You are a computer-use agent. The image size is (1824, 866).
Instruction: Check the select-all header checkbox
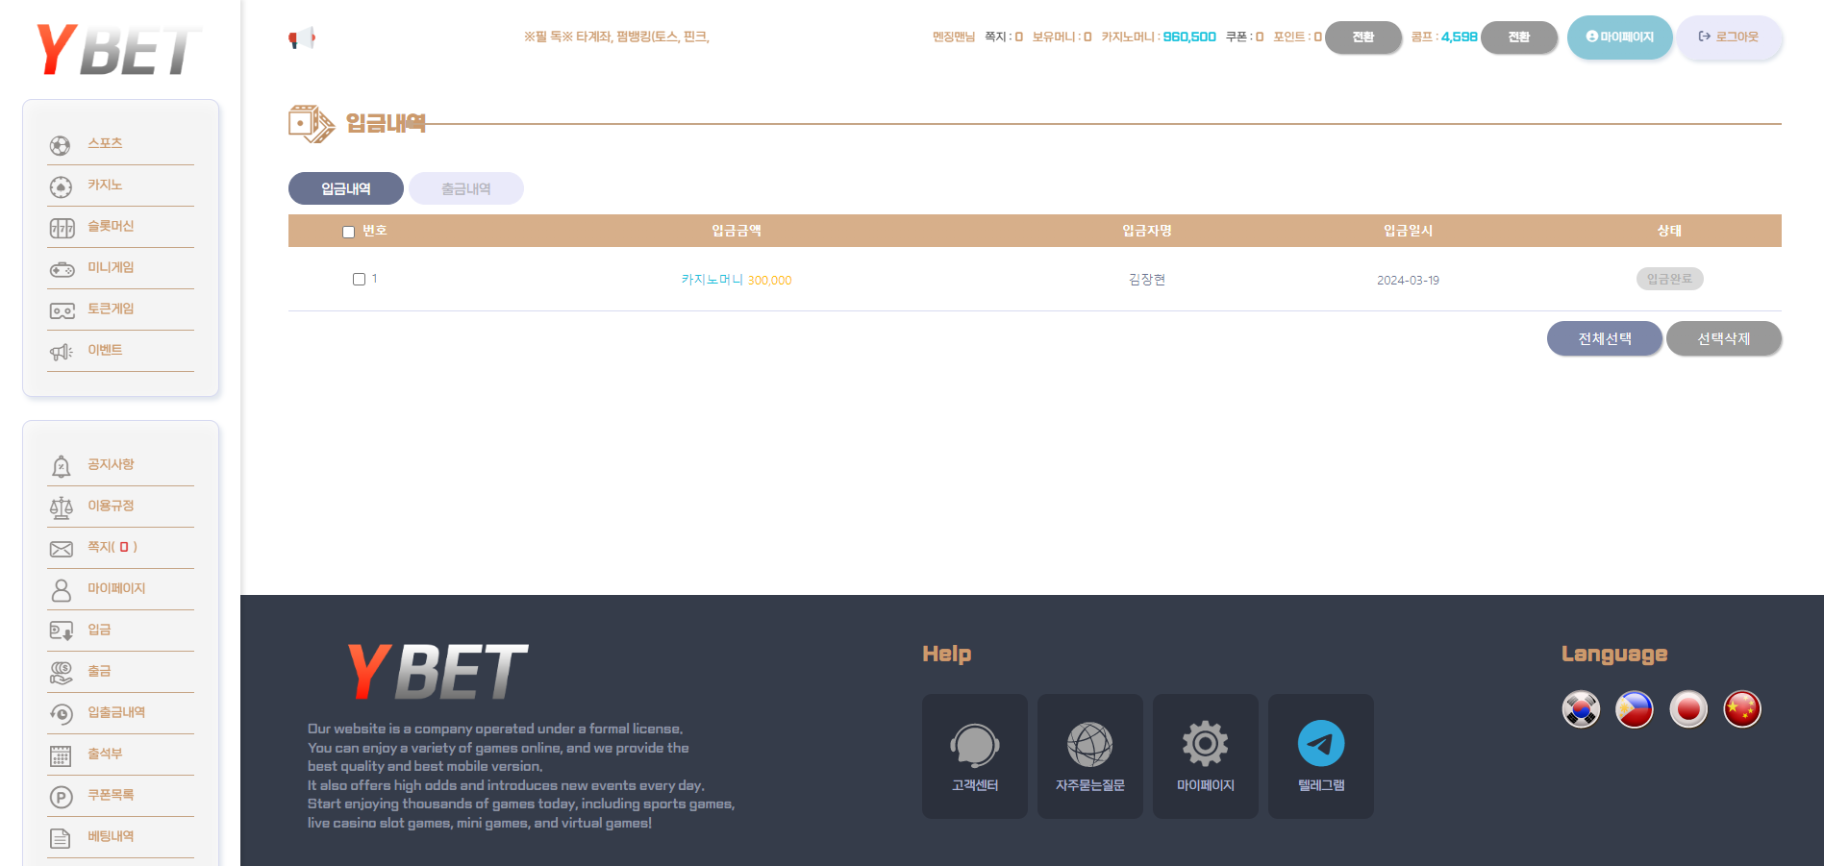(x=349, y=232)
